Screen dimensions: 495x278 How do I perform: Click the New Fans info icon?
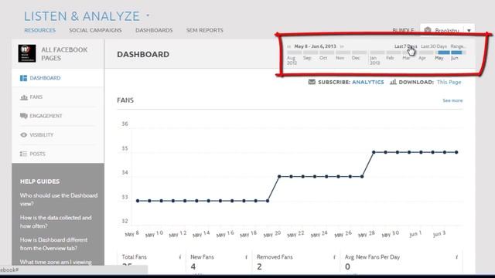(x=246, y=257)
